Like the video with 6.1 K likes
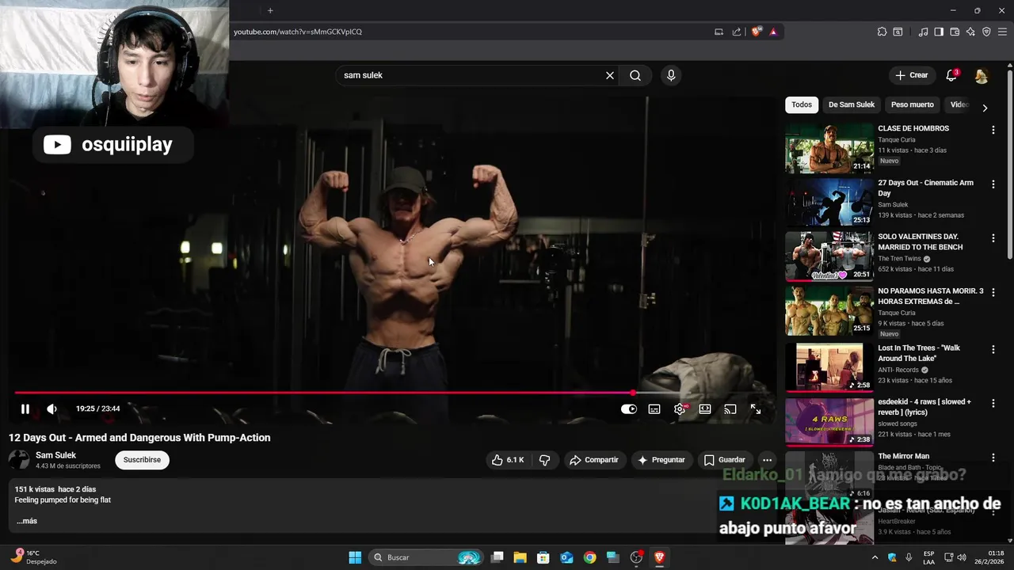Screen dimensions: 1014x570 [x=507, y=460]
